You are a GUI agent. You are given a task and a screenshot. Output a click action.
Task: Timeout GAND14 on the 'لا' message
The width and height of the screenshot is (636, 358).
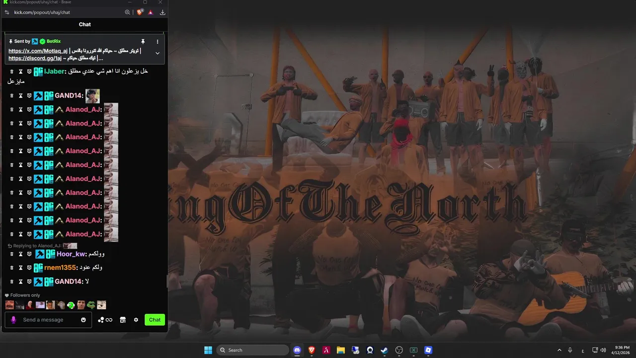coord(21,281)
